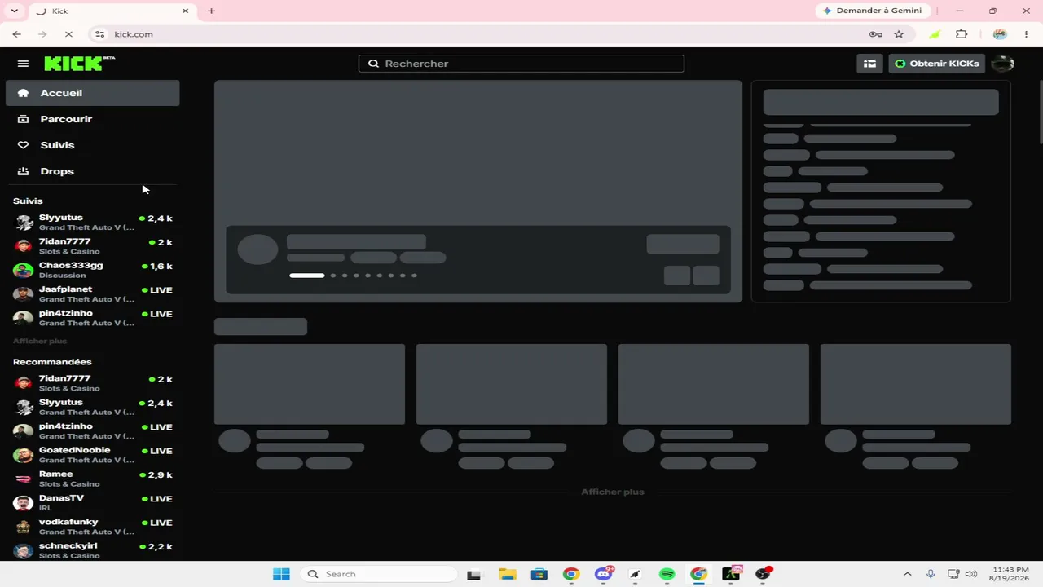Click the Obtenir KICKs button

coord(937,64)
